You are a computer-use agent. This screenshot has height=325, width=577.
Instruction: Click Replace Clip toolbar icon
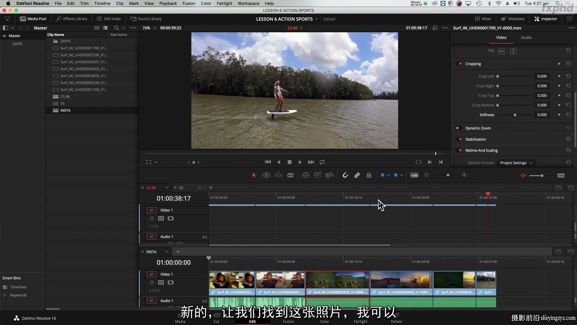(330, 175)
